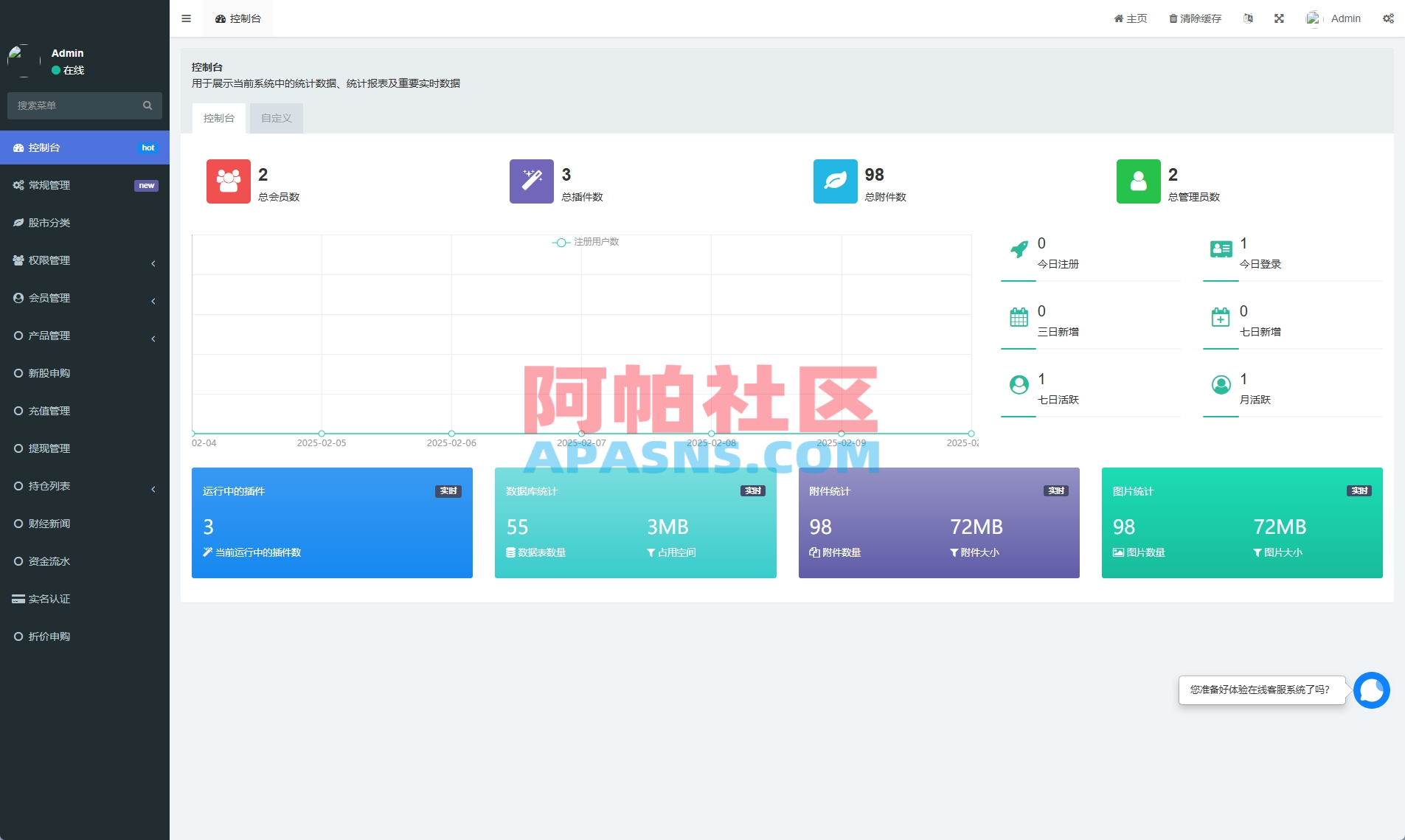The width and height of the screenshot is (1405, 840).
Task: Open the hamburger sidebar toggle menu
Action: [186, 18]
